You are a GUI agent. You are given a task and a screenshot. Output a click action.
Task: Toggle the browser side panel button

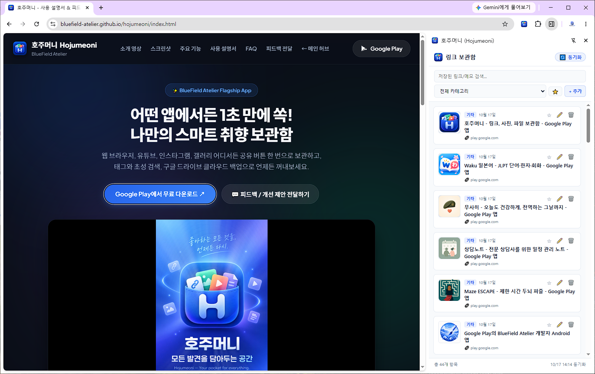pos(552,24)
